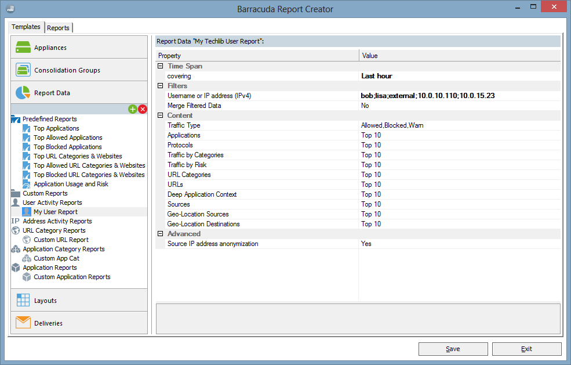This screenshot has height=365, width=571.
Task: Change Applications value Top 10
Action: tap(460, 135)
